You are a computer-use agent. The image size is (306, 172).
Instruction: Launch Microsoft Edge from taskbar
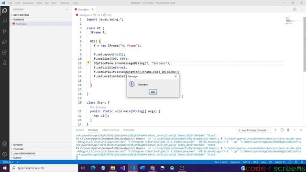pos(93,168)
